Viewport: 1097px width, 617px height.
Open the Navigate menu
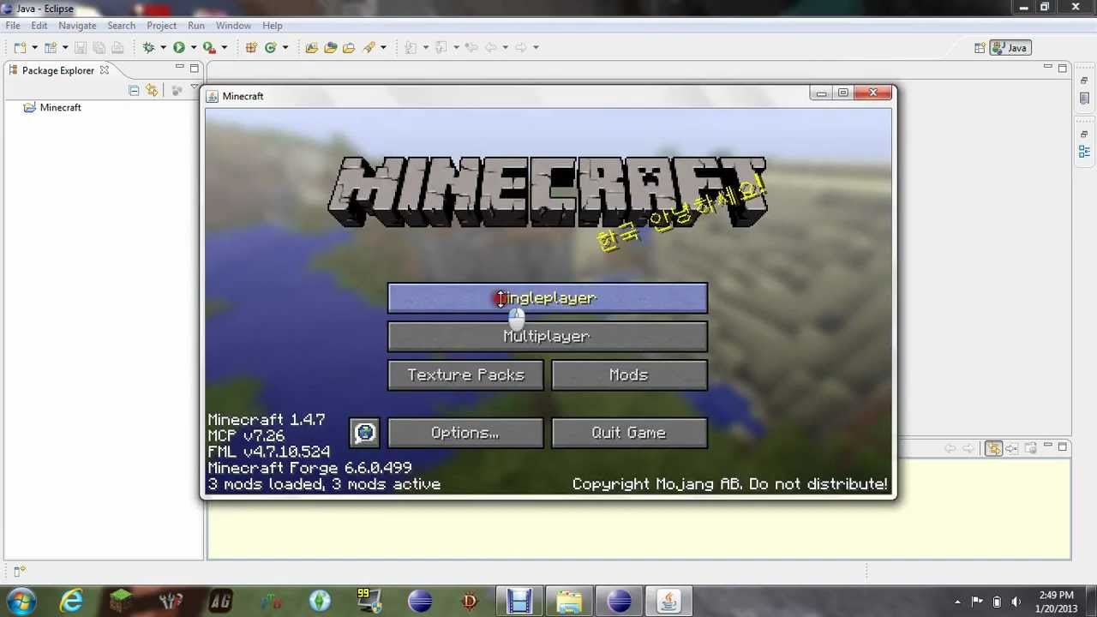pyautogui.click(x=77, y=26)
